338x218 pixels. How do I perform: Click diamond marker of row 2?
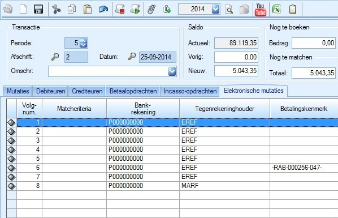[x=11, y=131]
